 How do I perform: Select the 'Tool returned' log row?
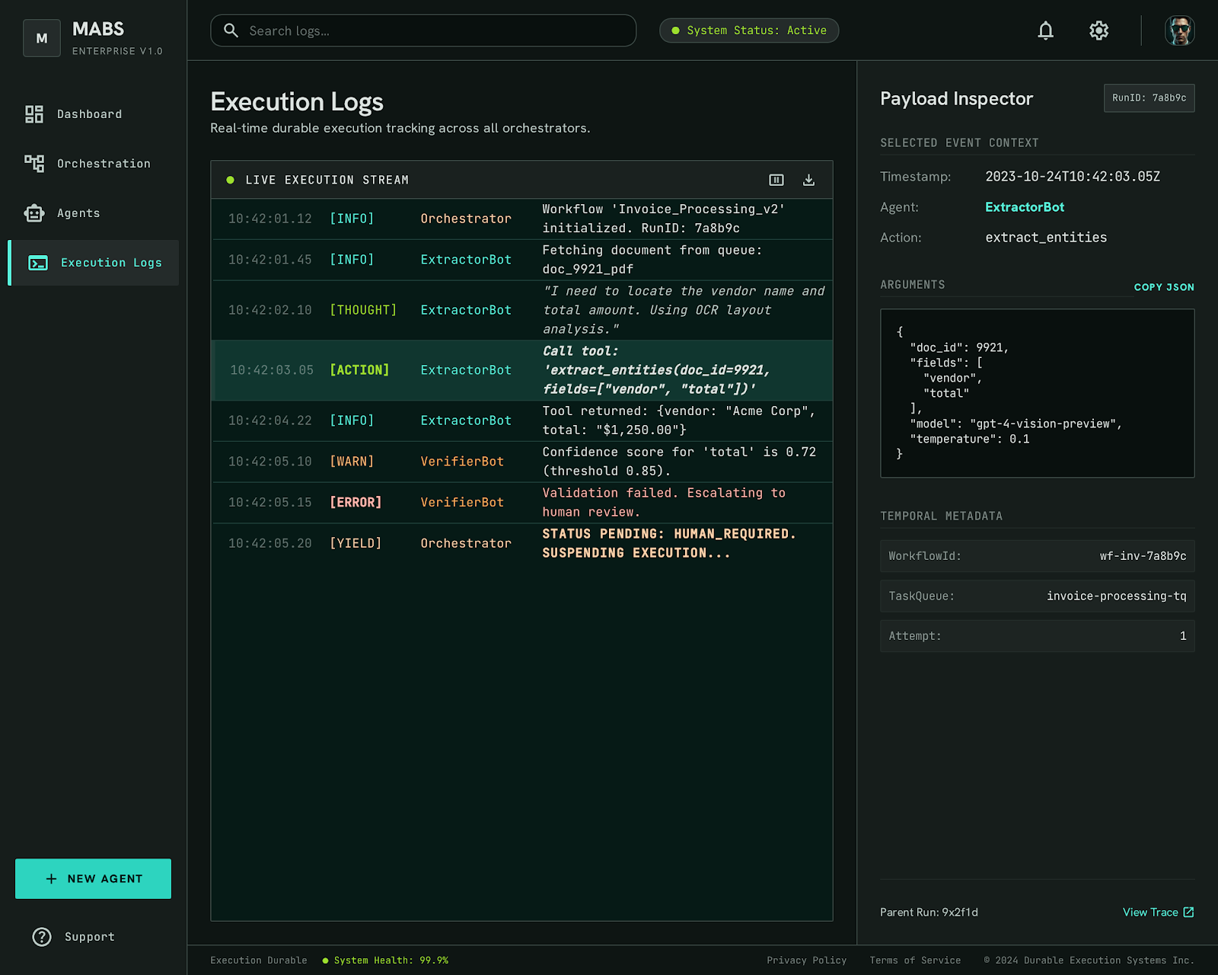click(522, 420)
